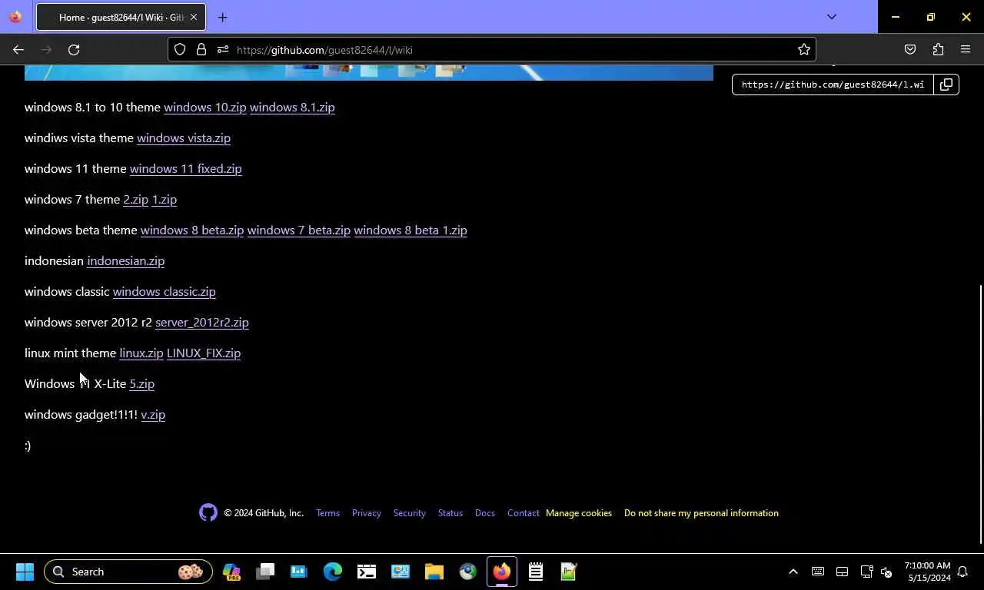Open clock showing 7:10:00 AM

928,572
